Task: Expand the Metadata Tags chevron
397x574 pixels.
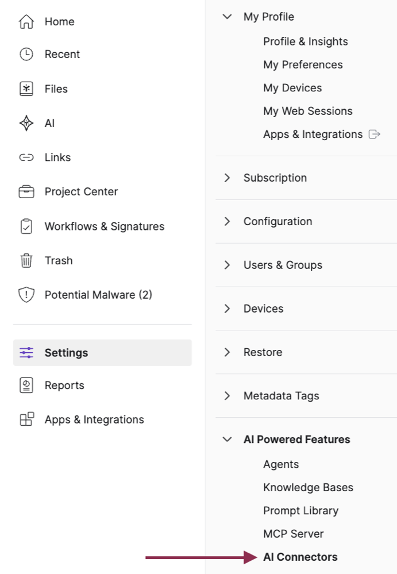Action: click(227, 396)
